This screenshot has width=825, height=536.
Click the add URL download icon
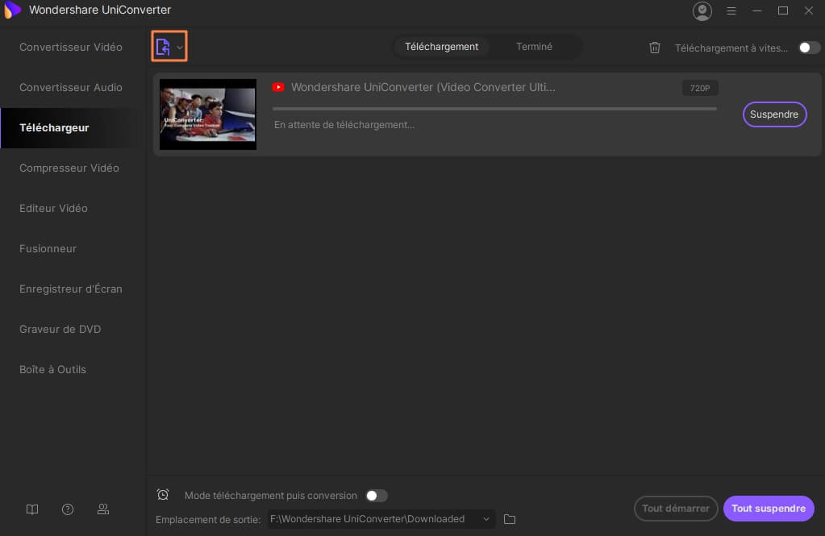[x=163, y=48]
